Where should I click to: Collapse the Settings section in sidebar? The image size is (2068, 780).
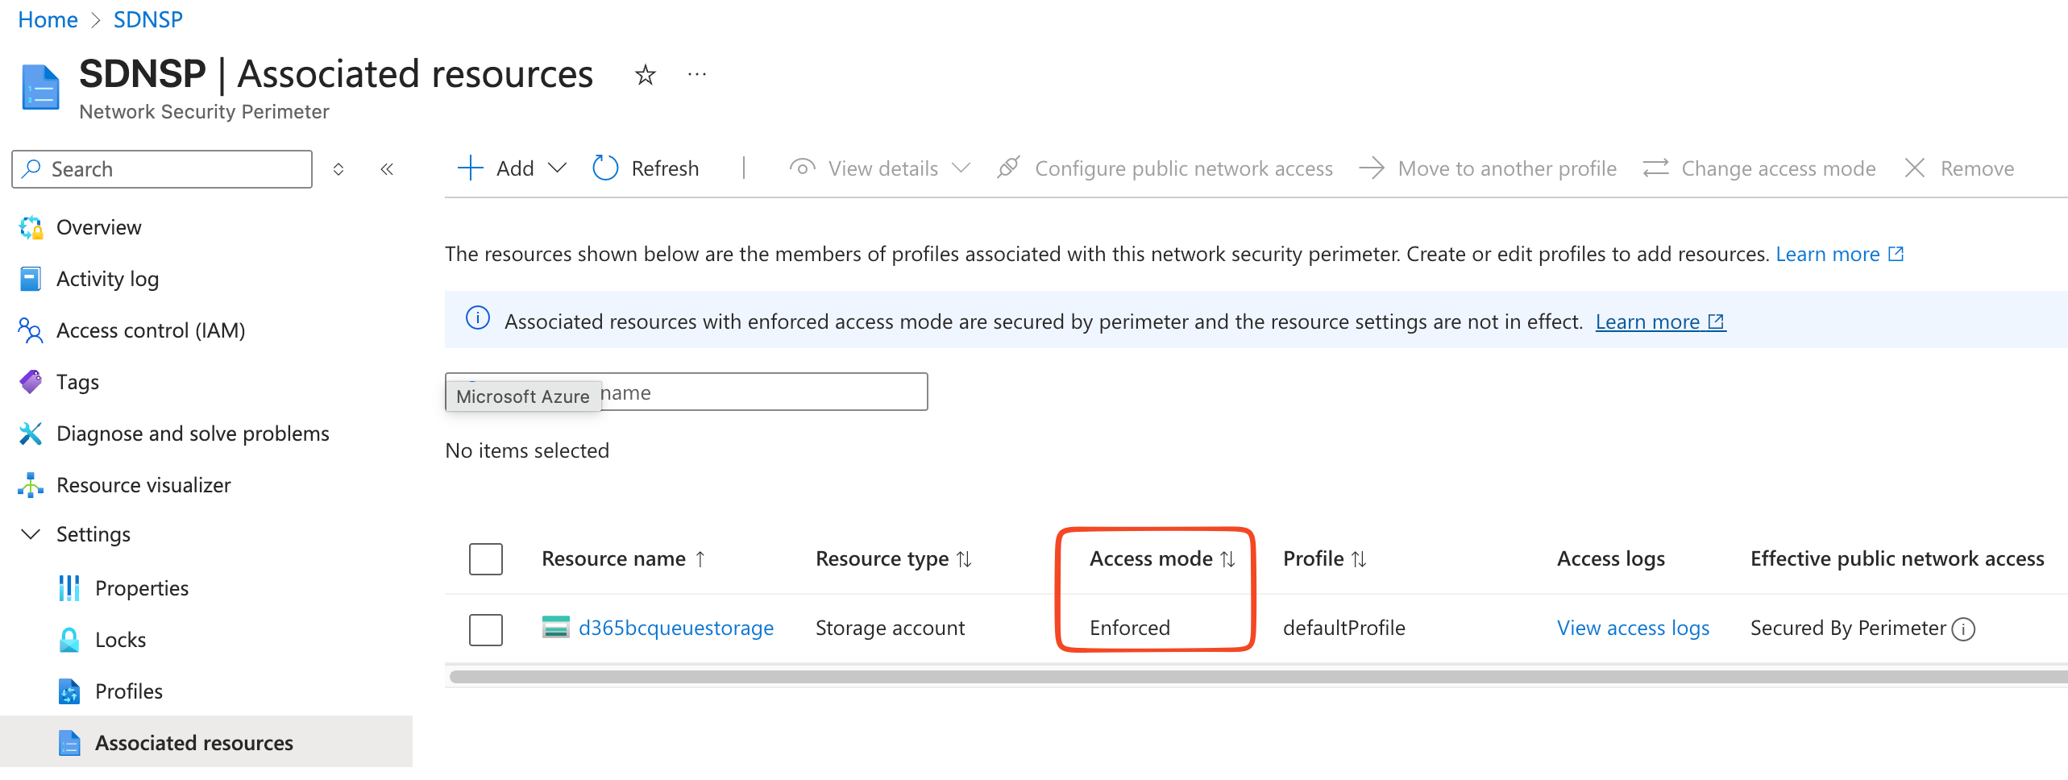pyautogui.click(x=31, y=534)
